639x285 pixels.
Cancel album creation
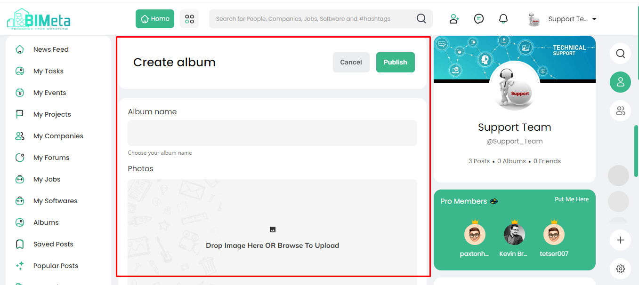click(x=351, y=62)
